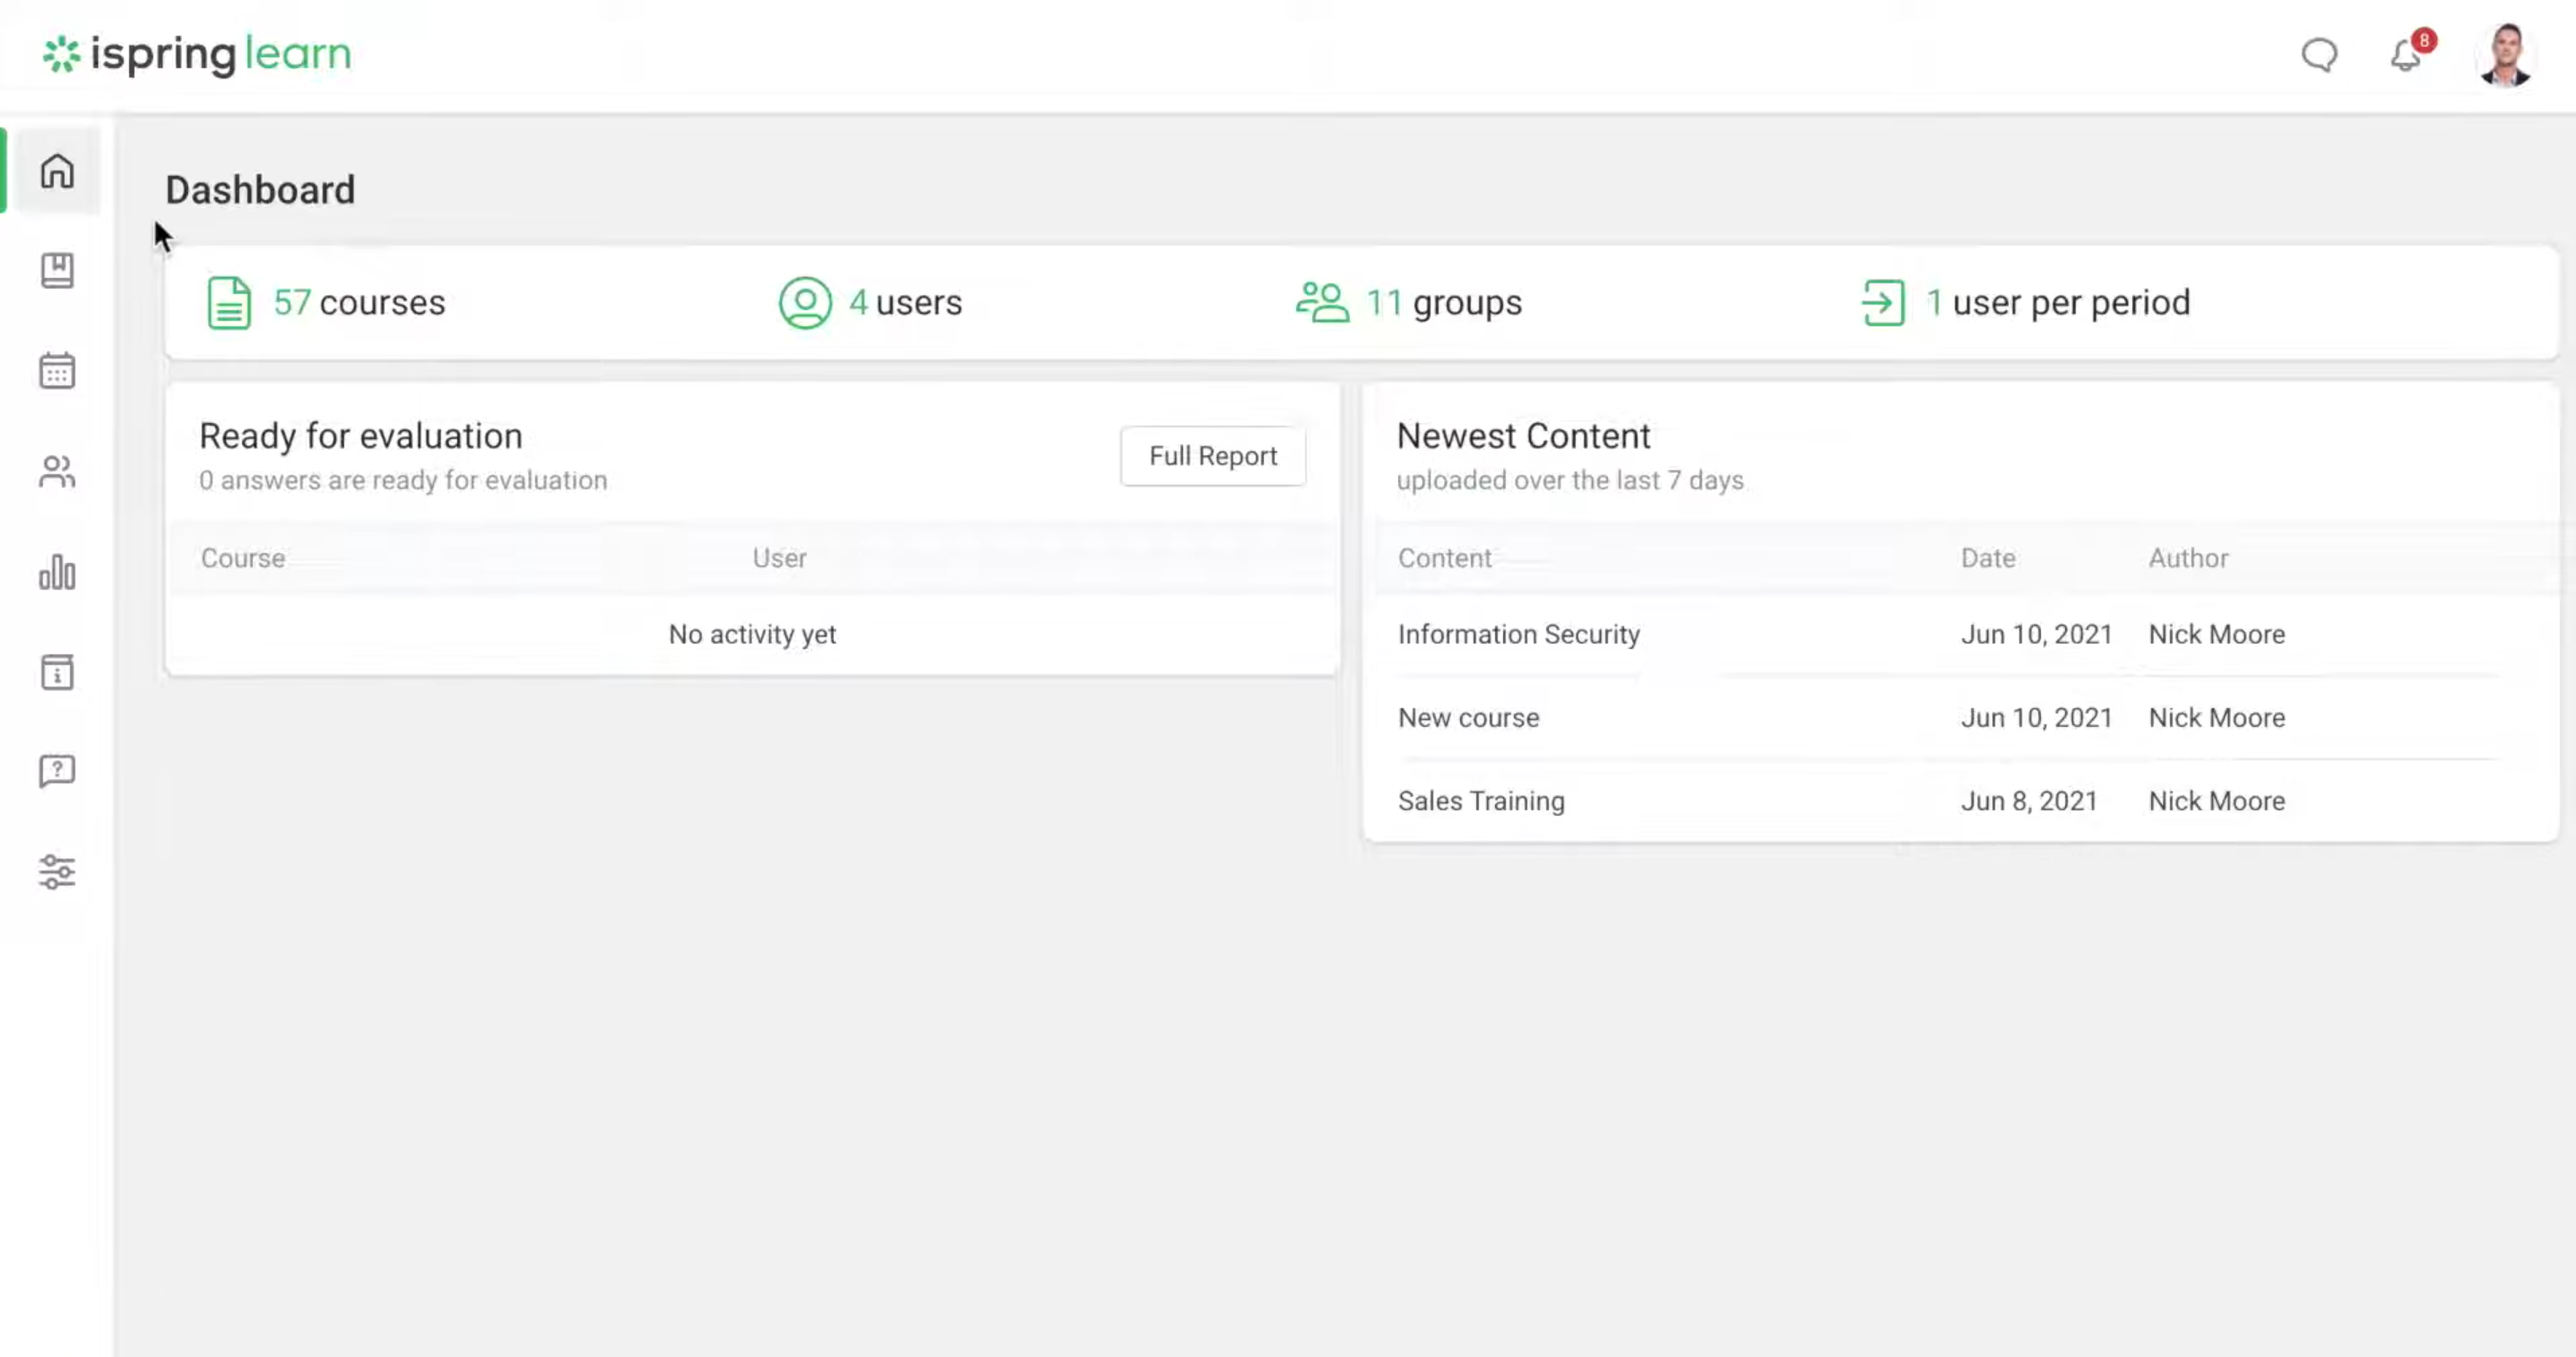Open the Home dashboard sidebar icon
The height and width of the screenshot is (1357, 2576).
coord(57,171)
